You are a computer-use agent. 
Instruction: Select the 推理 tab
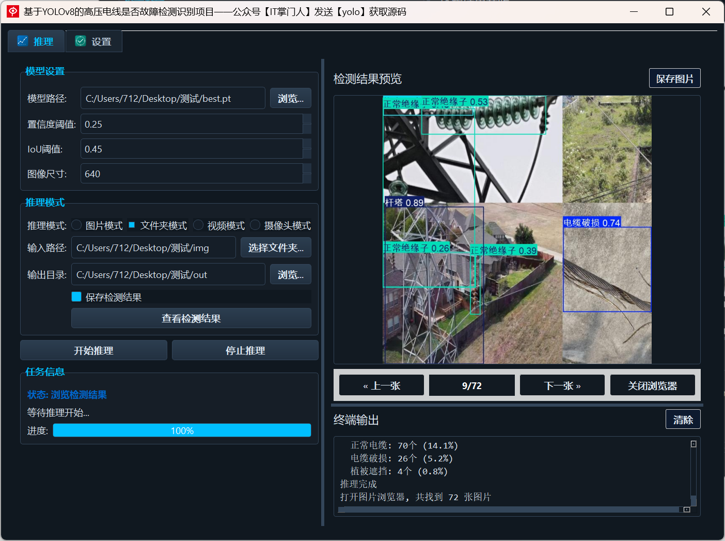36,41
